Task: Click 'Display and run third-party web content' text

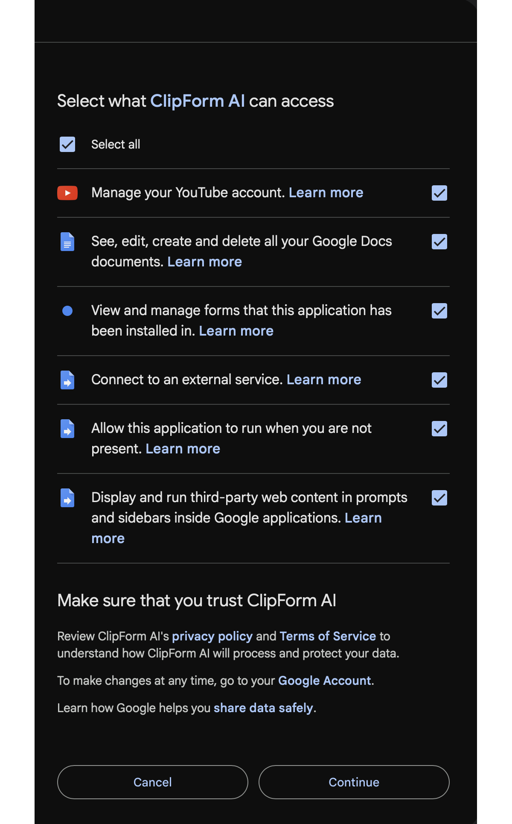Action: (249, 508)
